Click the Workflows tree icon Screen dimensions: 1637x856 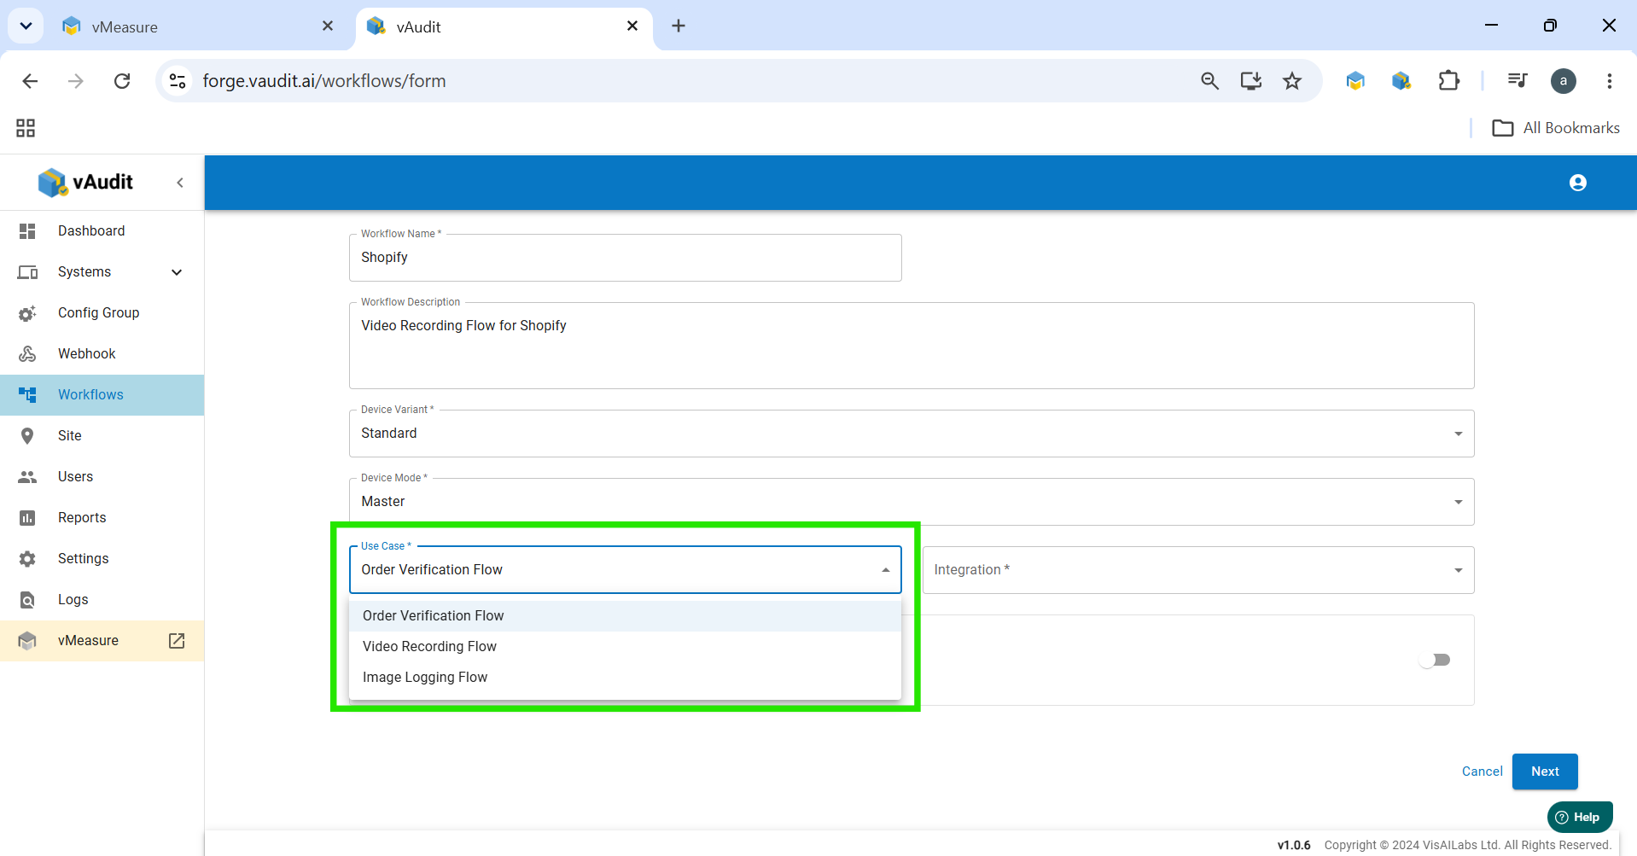coord(27,395)
